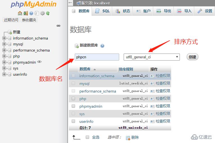The width and height of the screenshot is (215, 143).
Task: Click sort arrow in 数据库 column header
Action: (94, 70)
